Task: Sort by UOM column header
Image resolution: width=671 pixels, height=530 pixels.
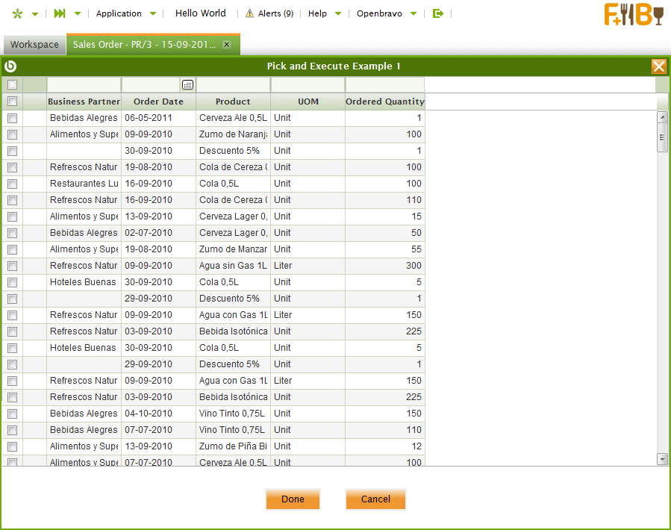Action: pos(308,102)
